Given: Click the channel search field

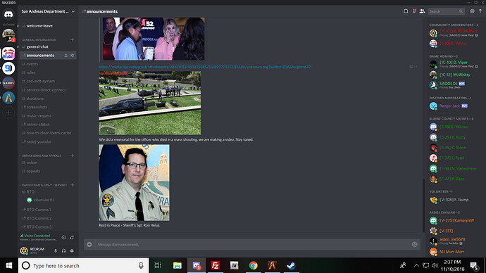Looking at the screenshot, I should tap(447, 11).
